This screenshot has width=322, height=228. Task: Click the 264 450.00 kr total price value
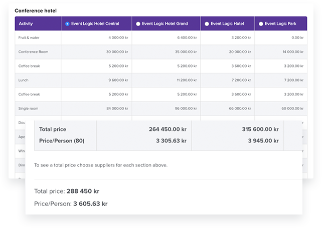coord(168,129)
